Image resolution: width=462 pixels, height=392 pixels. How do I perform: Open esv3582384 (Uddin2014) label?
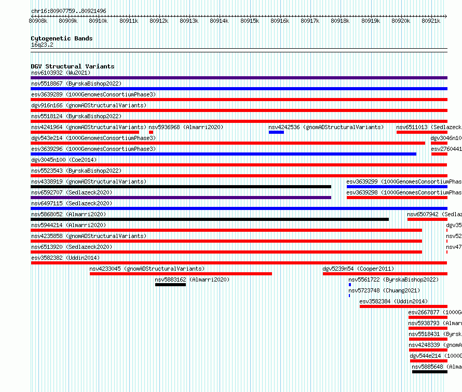tap(393, 301)
